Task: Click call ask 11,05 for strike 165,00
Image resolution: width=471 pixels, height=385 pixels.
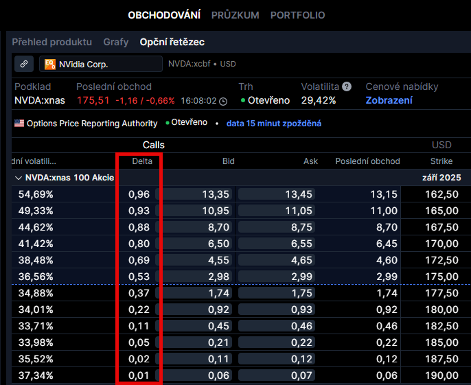Action: click(x=276, y=211)
